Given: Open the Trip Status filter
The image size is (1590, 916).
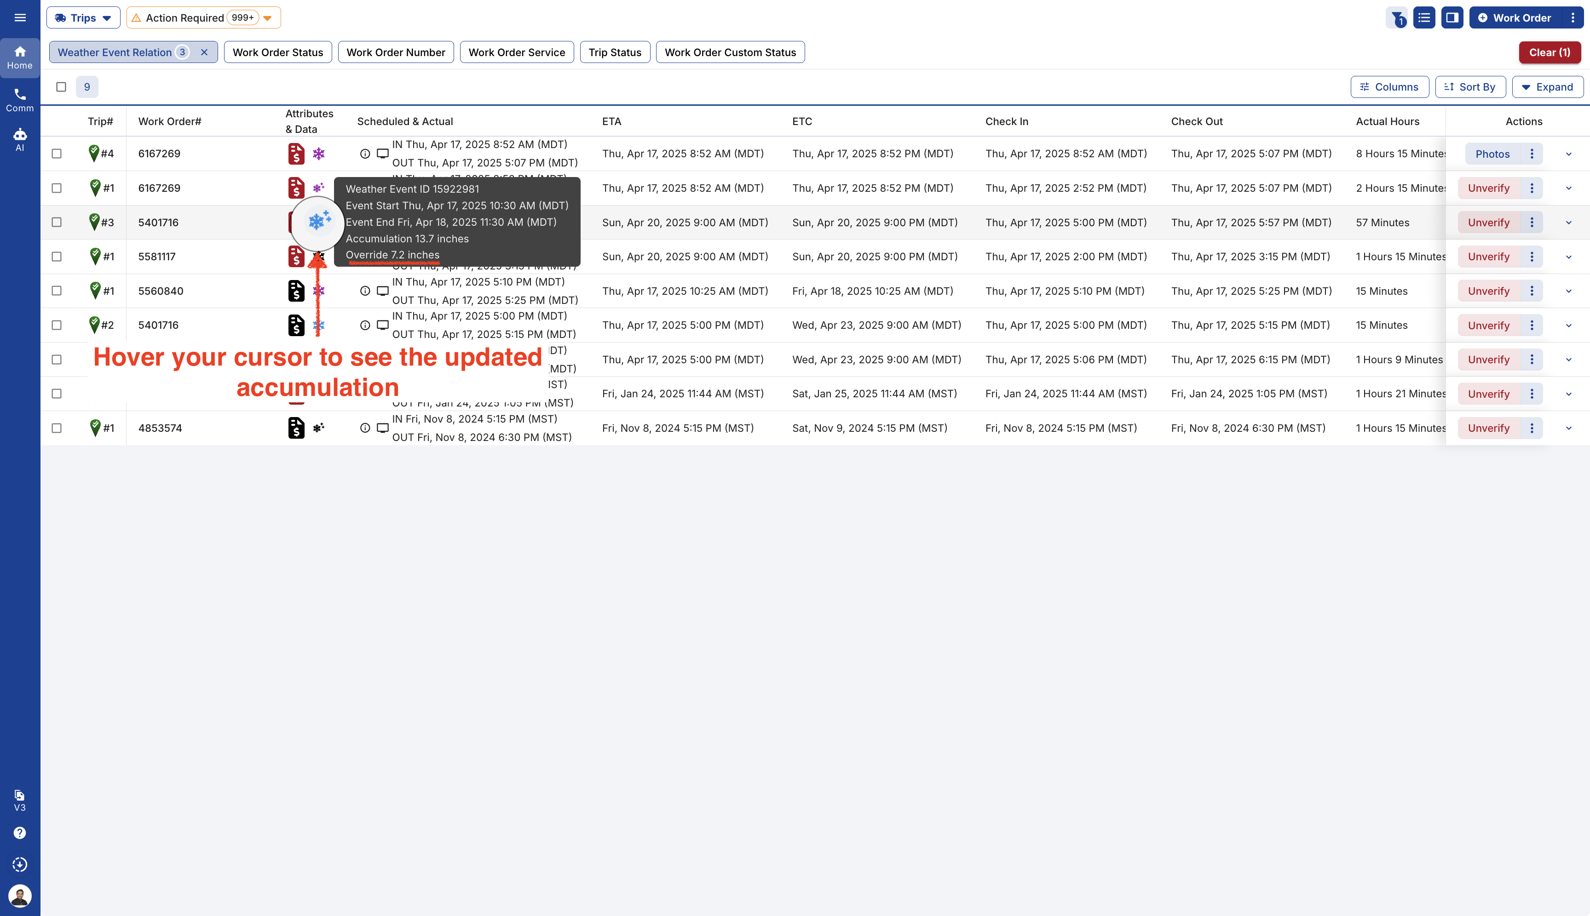Looking at the screenshot, I should (615, 52).
